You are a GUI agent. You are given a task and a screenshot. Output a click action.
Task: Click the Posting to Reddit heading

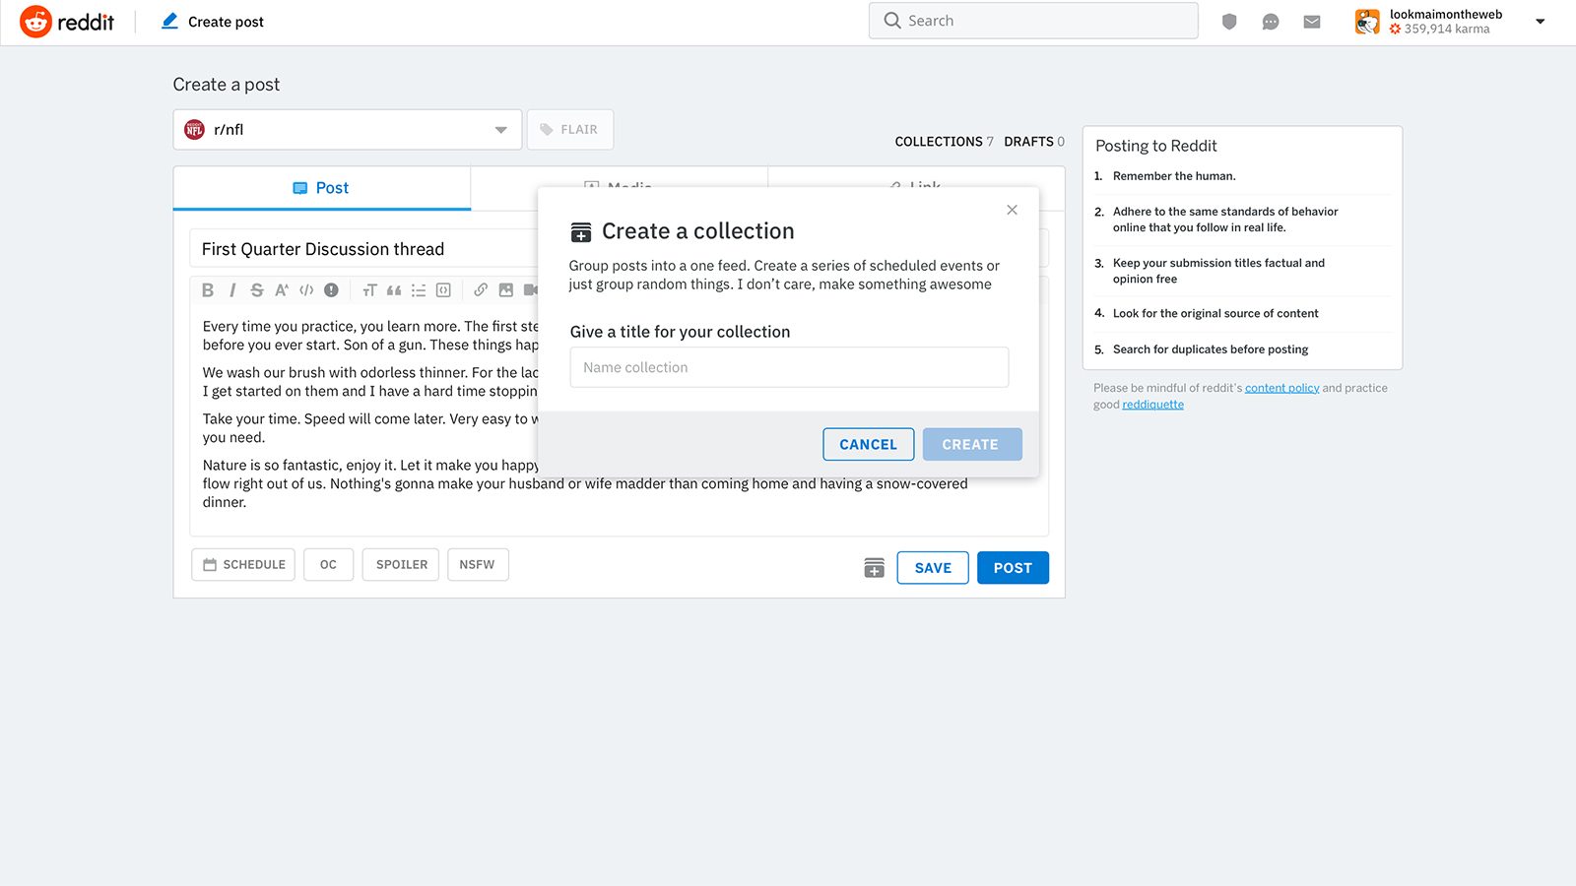click(1156, 146)
